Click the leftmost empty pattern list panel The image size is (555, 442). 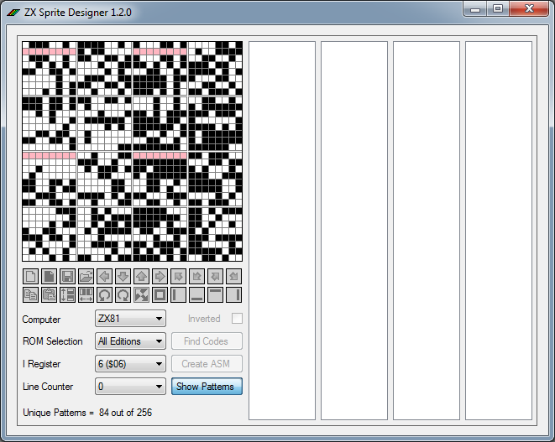pyautogui.click(x=282, y=231)
